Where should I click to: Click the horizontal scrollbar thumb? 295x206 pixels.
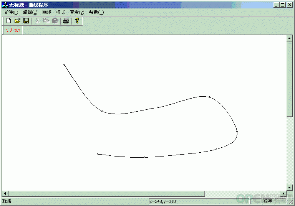107,194
